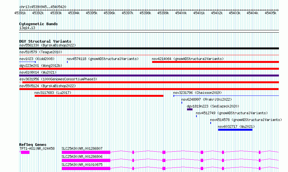Select the small blue nsv4574118 marker
Image resolution: width=288 pixels, height=172 pixels.
click(67, 62)
